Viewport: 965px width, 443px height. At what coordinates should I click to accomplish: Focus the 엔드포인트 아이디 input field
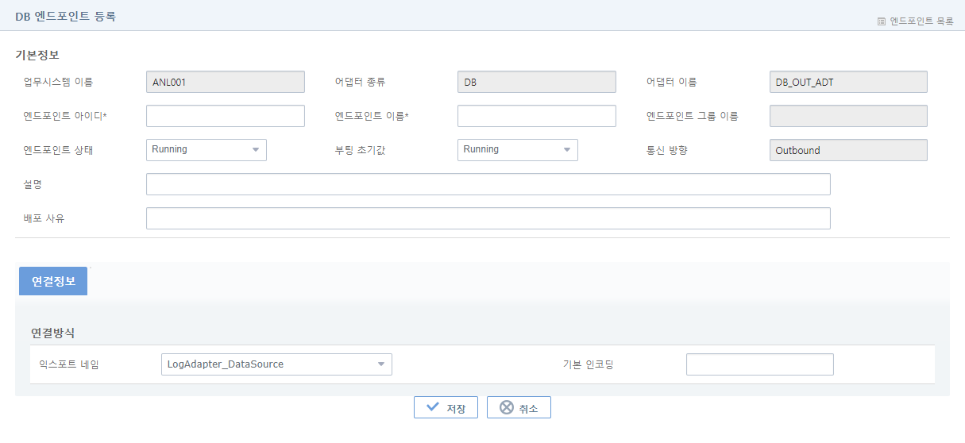coord(226,116)
